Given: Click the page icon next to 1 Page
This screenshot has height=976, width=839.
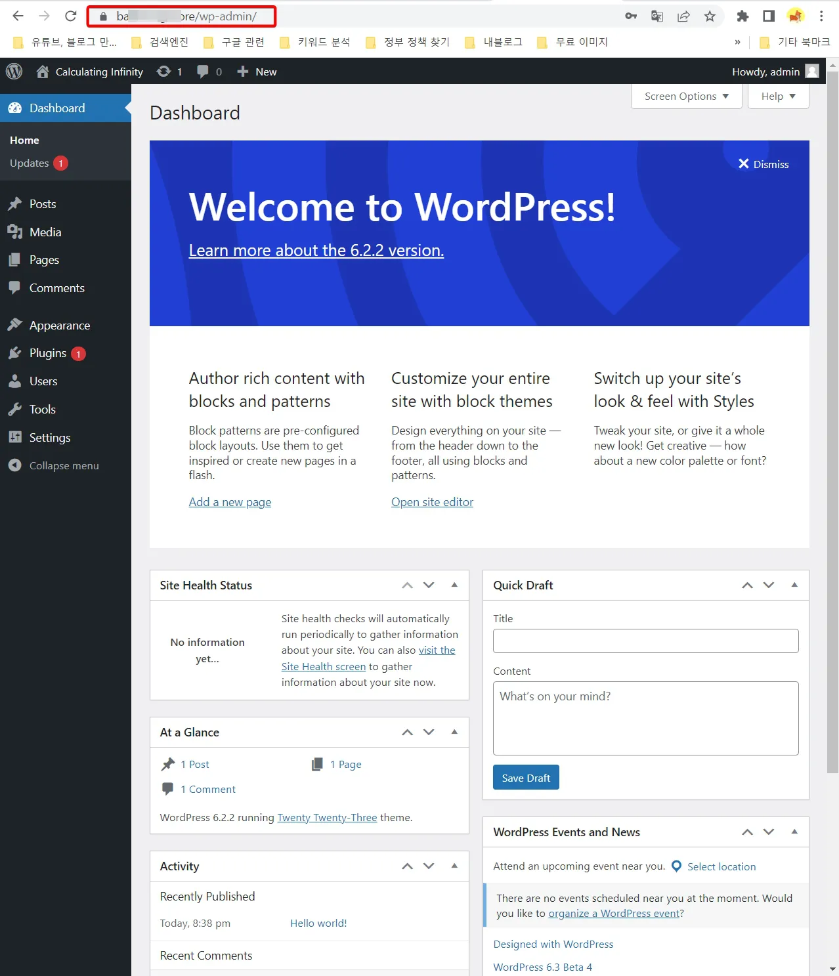Looking at the screenshot, I should coord(317,764).
